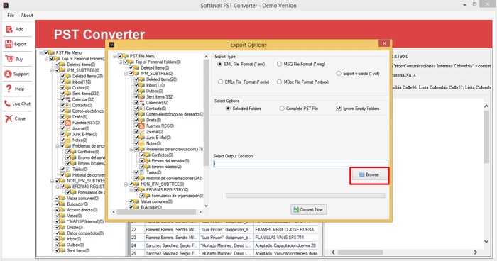Click the Drafts(8) folder icon in dialog tree

(x=142, y=120)
